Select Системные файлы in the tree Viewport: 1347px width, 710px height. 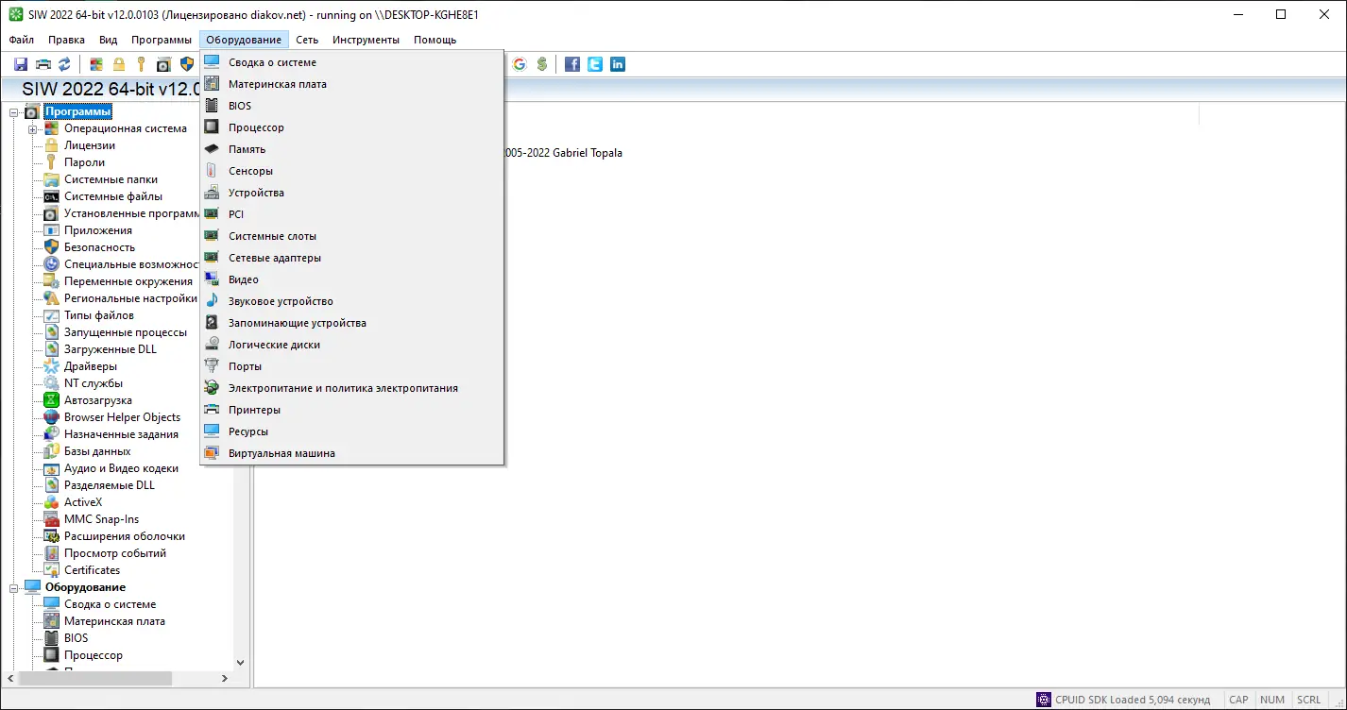click(x=113, y=196)
